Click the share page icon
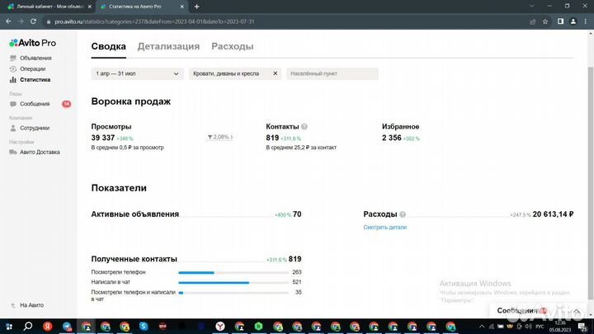This screenshot has height=334, width=594. click(533, 21)
